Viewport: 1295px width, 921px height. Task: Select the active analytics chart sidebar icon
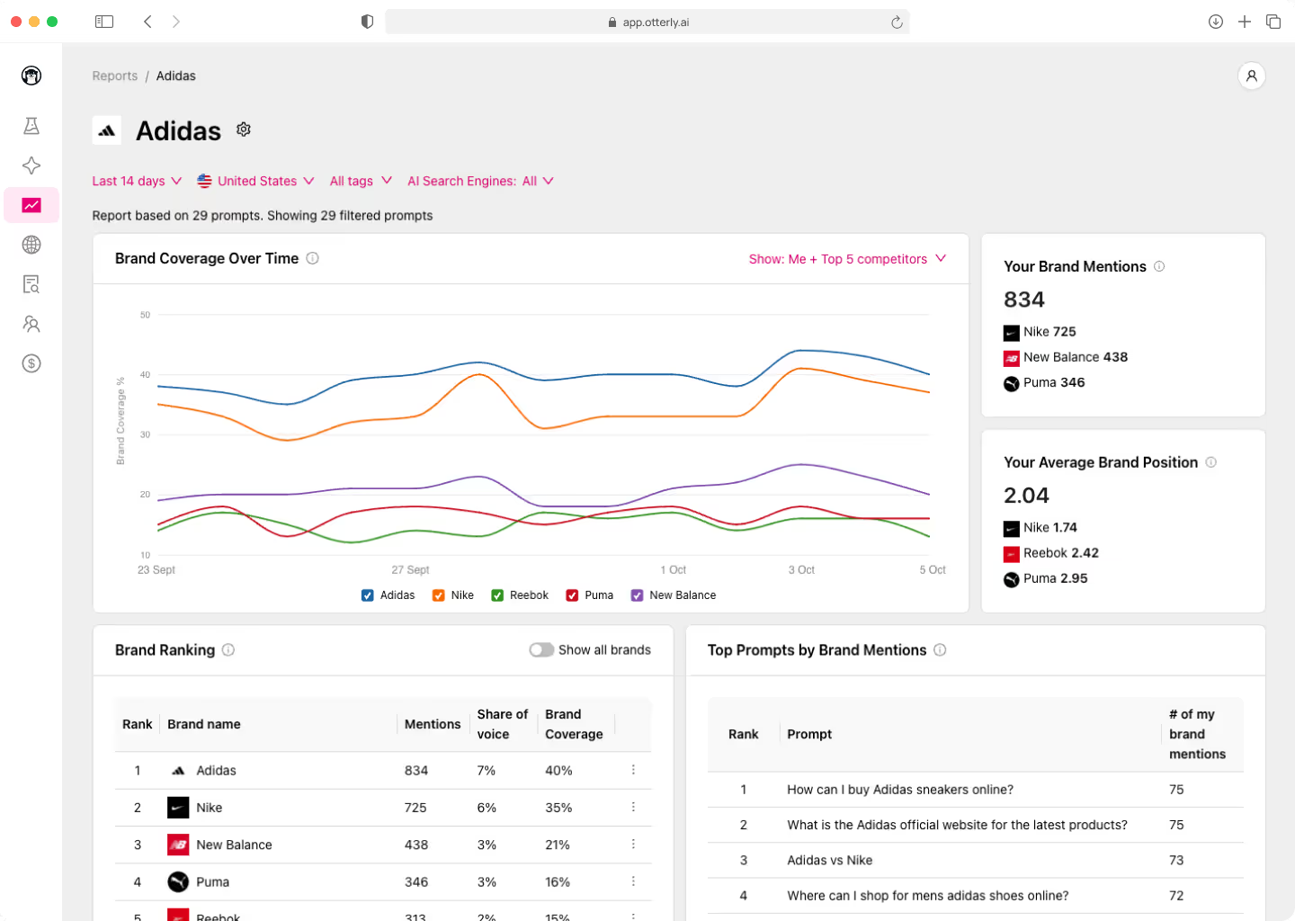pyautogui.click(x=31, y=205)
